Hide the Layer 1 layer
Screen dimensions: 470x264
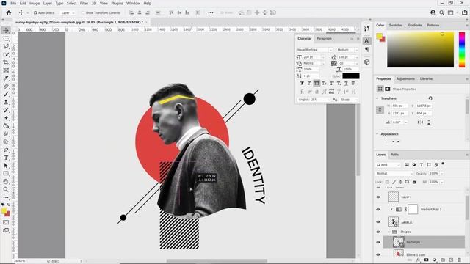pos(378,197)
